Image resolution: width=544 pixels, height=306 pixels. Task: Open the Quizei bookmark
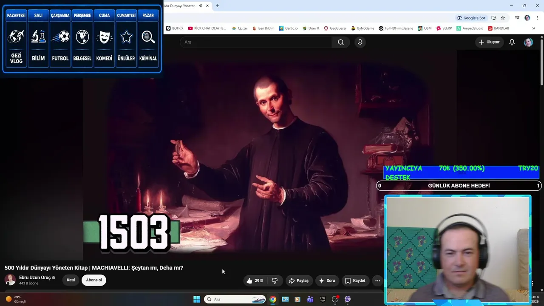tap(239, 28)
